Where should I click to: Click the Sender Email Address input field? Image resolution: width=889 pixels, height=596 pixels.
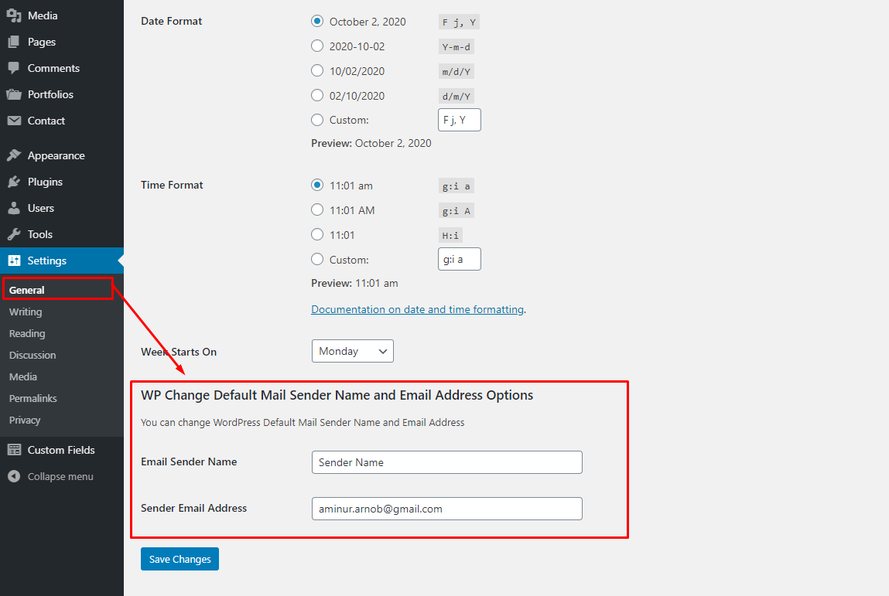click(x=446, y=509)
